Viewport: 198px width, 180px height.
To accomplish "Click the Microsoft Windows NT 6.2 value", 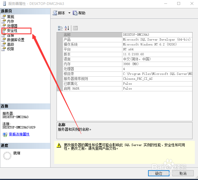I will point(150,44).
